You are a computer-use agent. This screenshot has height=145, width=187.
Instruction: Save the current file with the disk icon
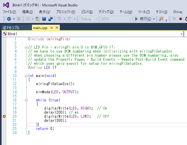point(44,19)
